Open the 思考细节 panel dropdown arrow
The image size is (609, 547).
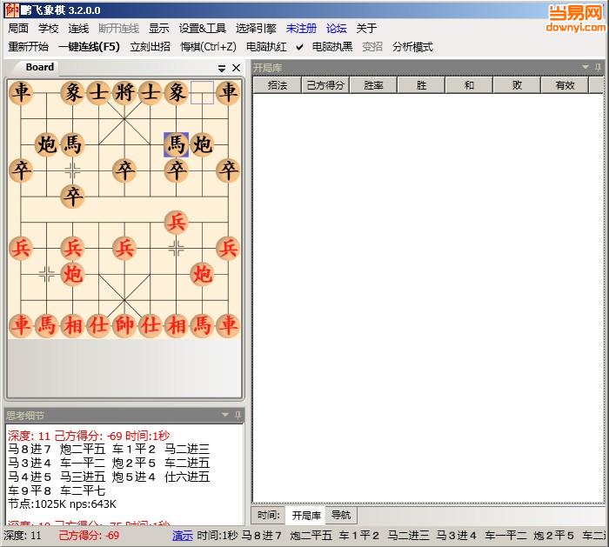pos(225,416)
